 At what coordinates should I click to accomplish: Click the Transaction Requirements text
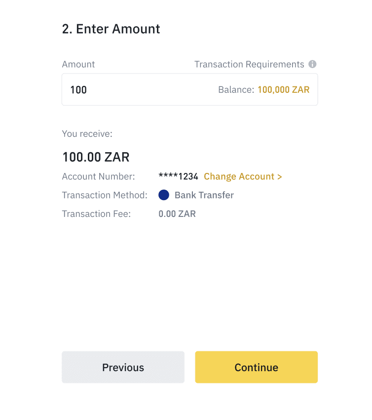249,64
